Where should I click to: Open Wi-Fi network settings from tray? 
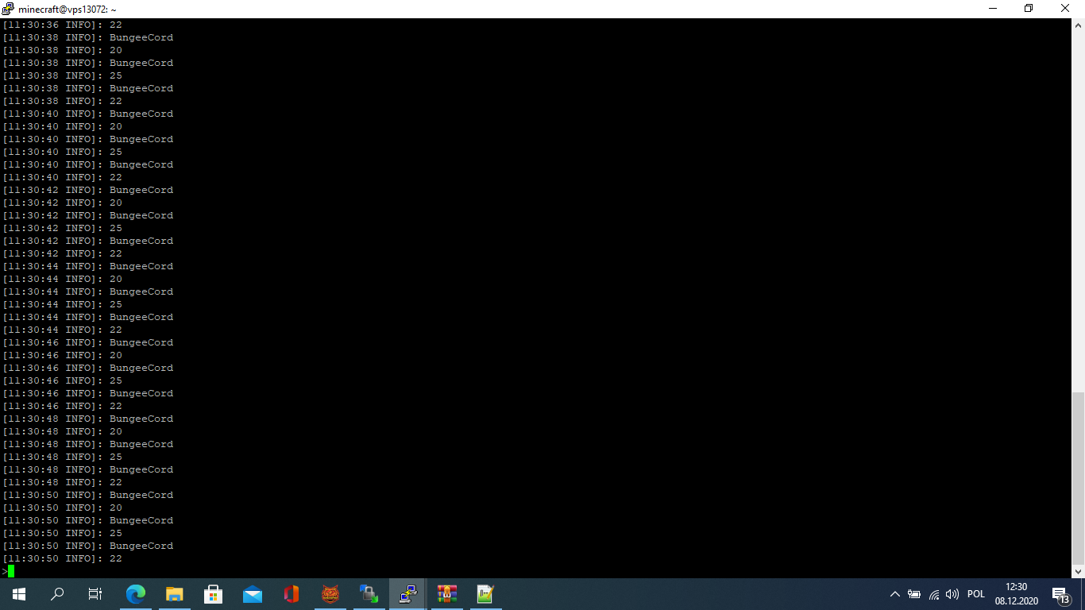coord(933,594)
